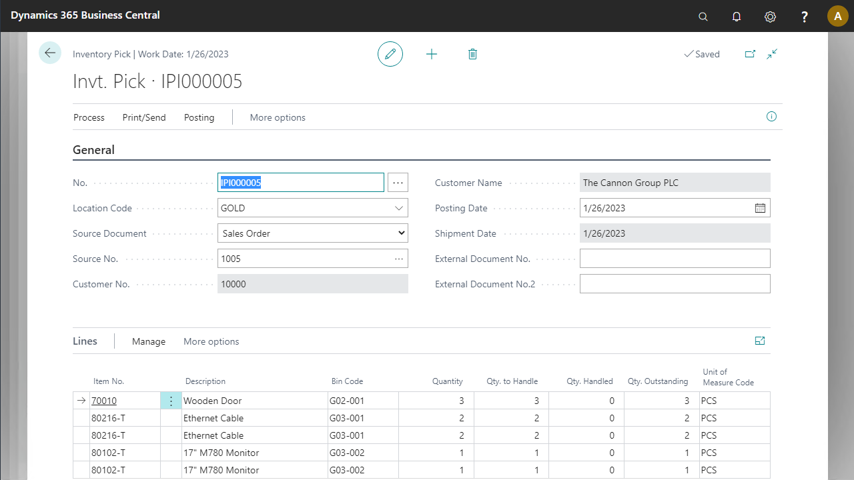Image resolution: width=854 pixels, height=480 pixels.
Task: Collapse the General section header
Action: [x=93, y=150]
